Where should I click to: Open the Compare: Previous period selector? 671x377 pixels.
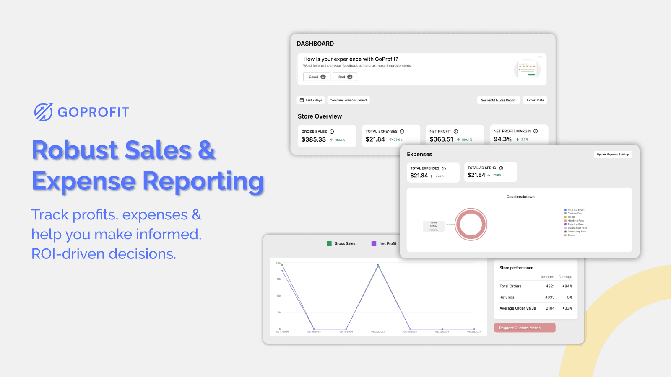point(349,100)
